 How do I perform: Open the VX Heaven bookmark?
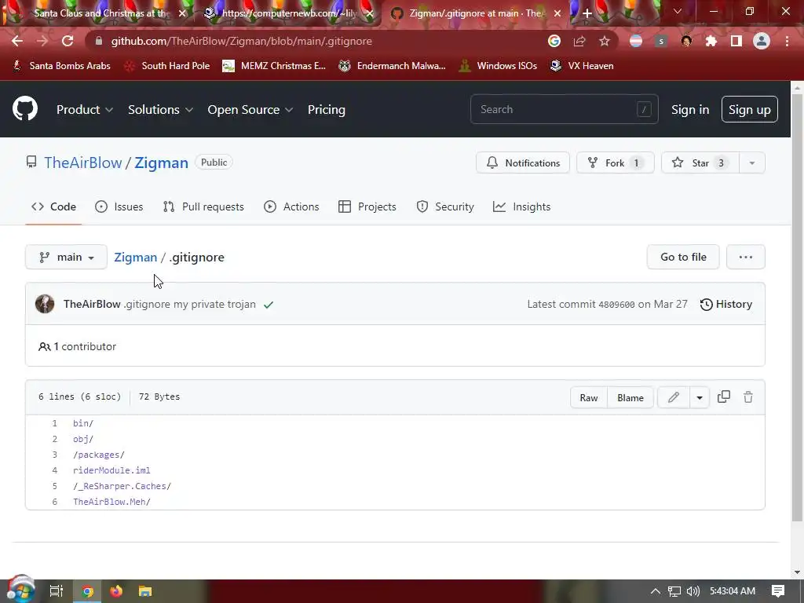click(582, 66)
